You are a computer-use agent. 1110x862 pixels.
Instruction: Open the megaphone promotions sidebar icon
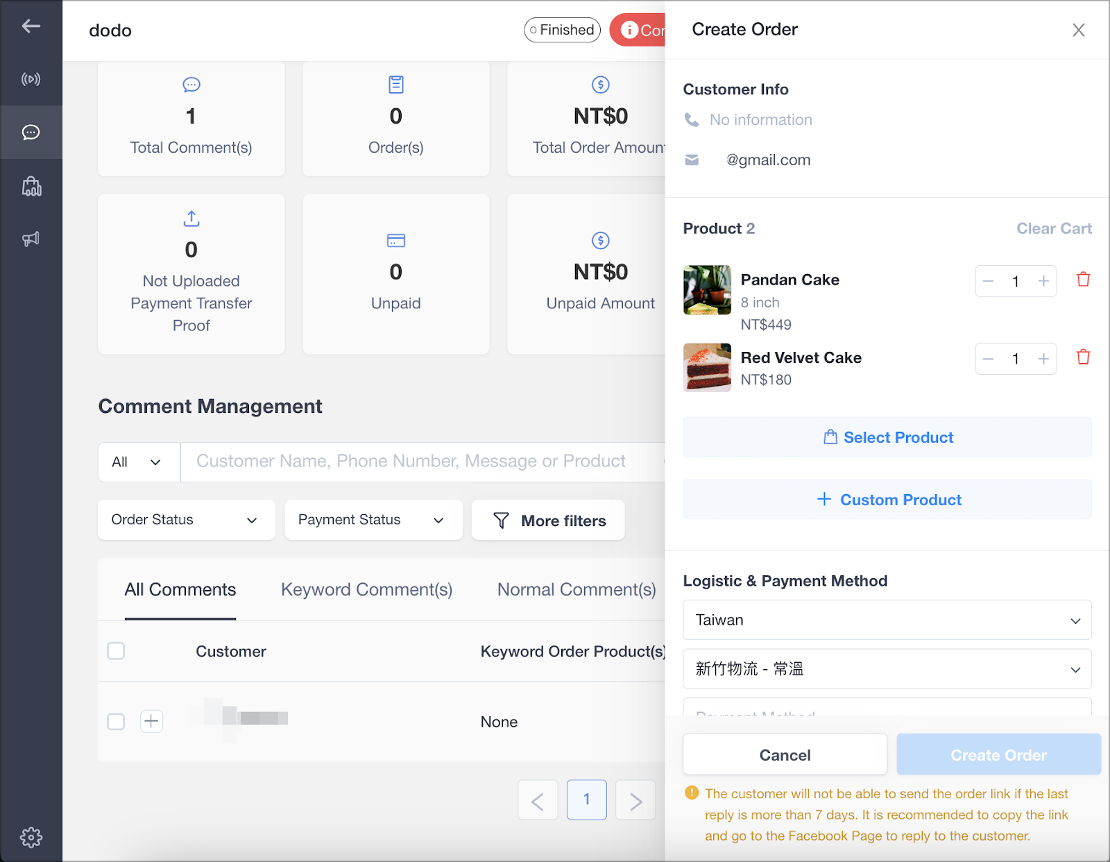coord(31,239)
